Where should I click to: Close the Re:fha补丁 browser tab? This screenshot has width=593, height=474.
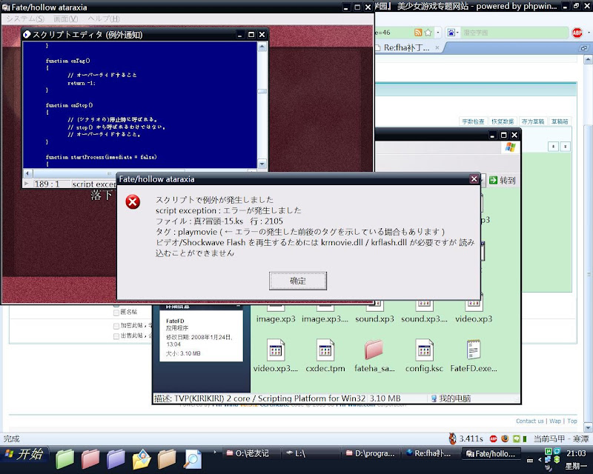click(x=437, y=47)
